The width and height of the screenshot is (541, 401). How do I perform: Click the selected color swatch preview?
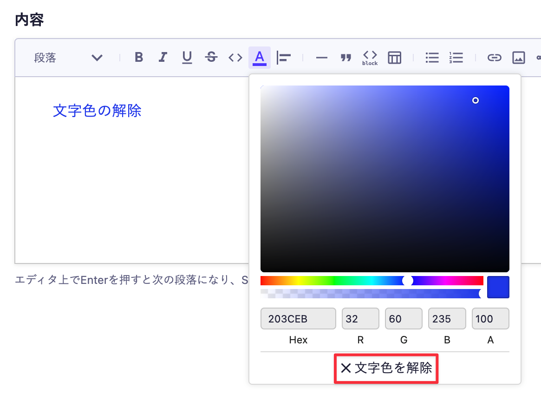pyautogui.click(x=498, y=287)
